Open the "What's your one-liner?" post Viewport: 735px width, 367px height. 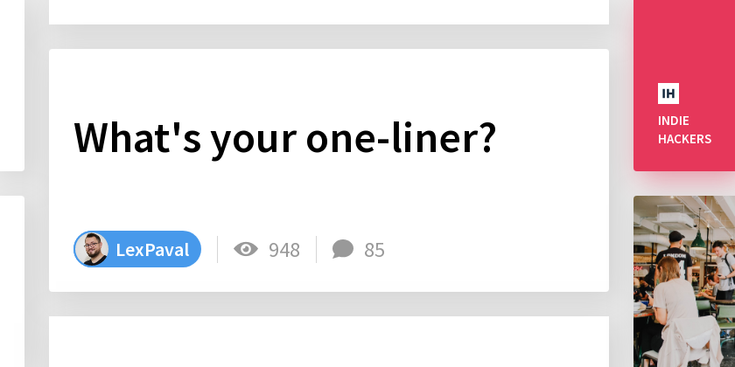tap(284, 137)
